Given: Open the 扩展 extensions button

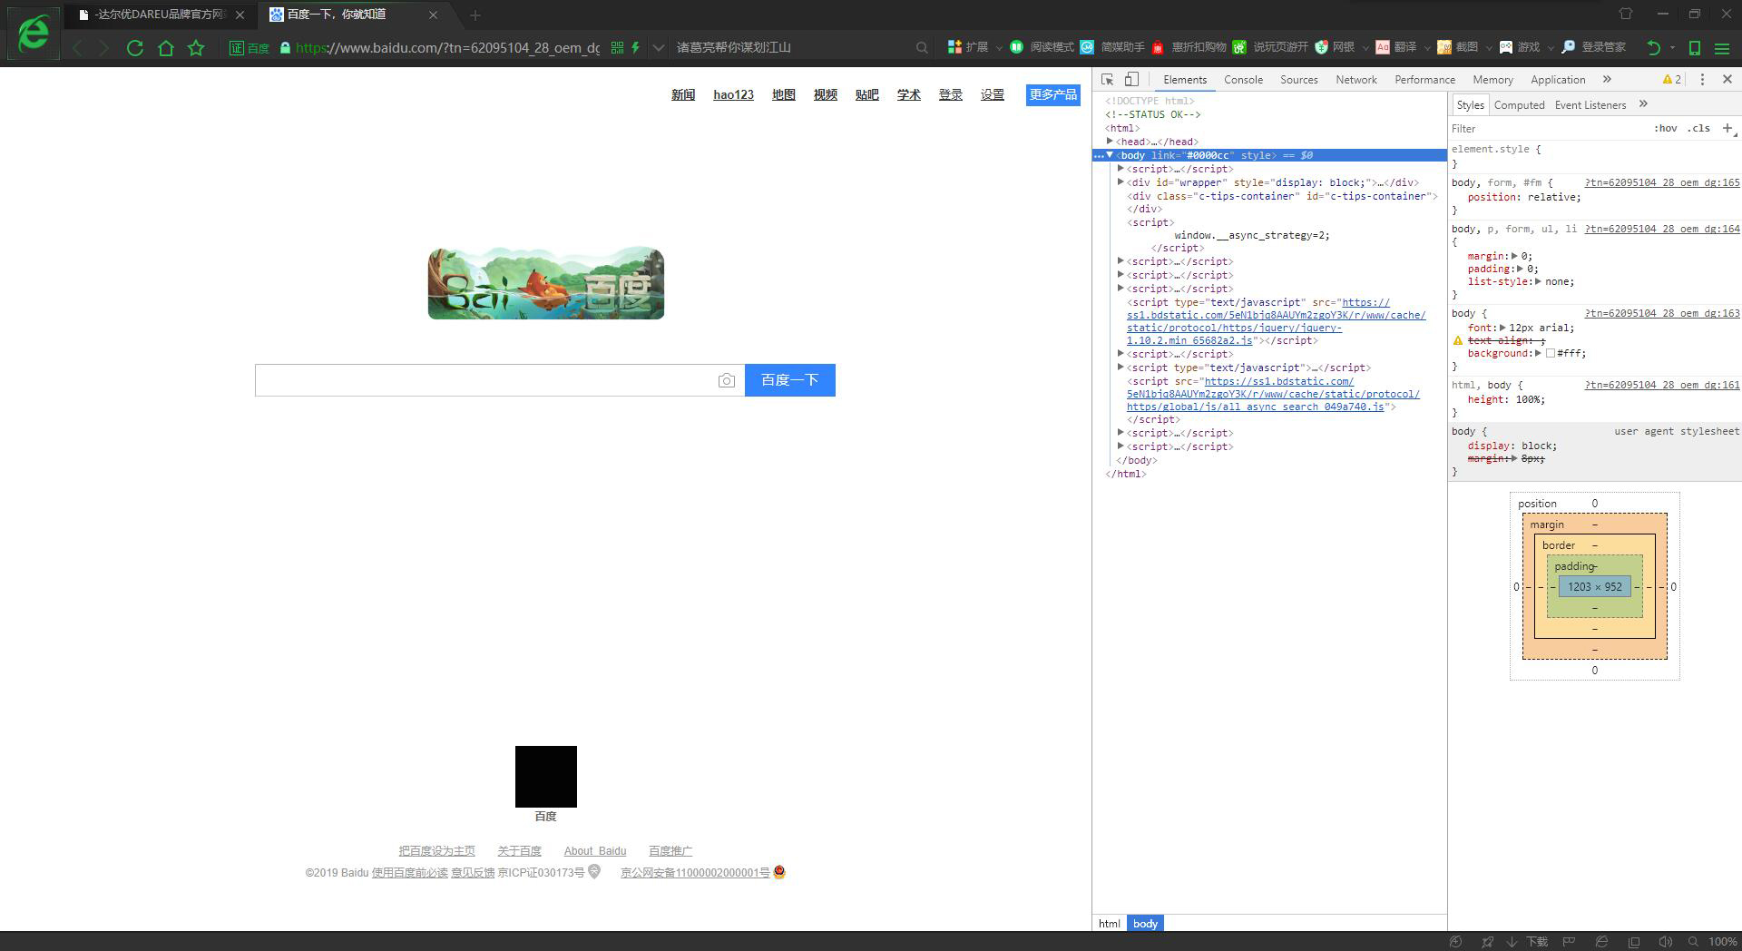Looking at the screenshot, I should tap(968, 47).
